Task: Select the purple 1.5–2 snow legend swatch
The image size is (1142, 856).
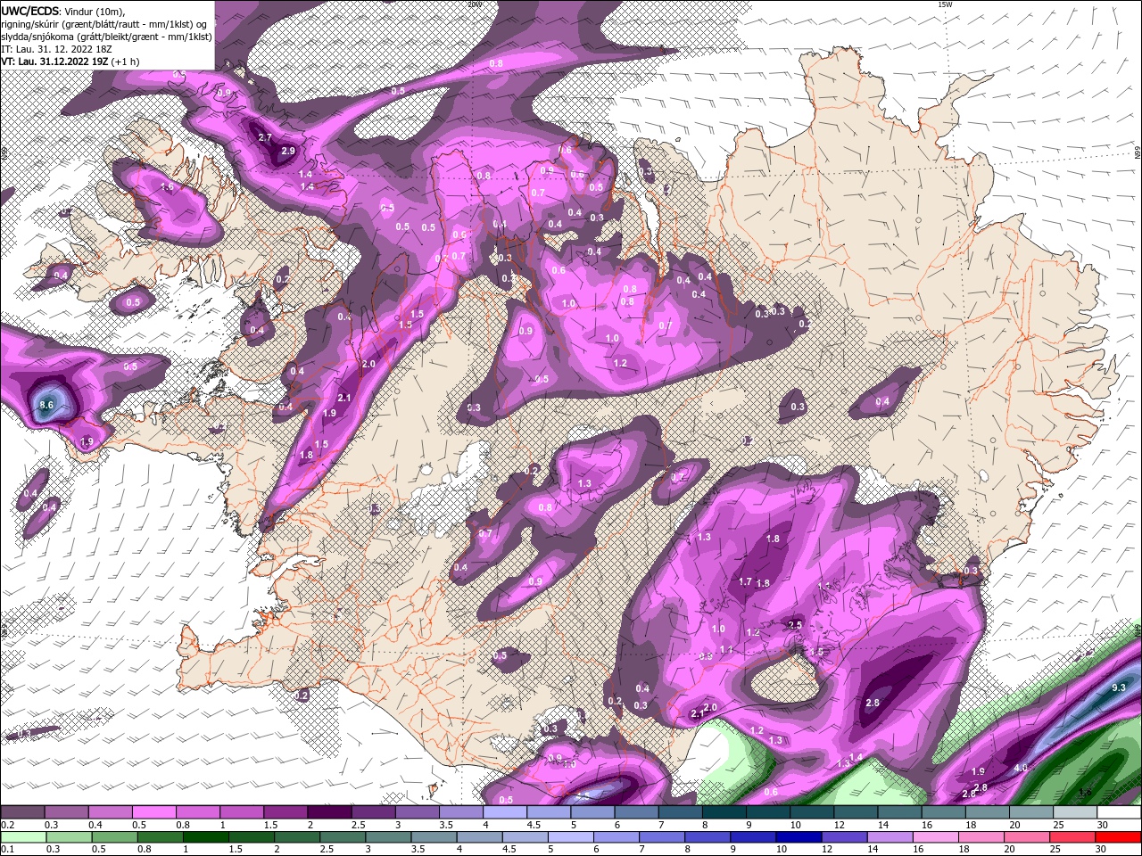Action: 285,812
